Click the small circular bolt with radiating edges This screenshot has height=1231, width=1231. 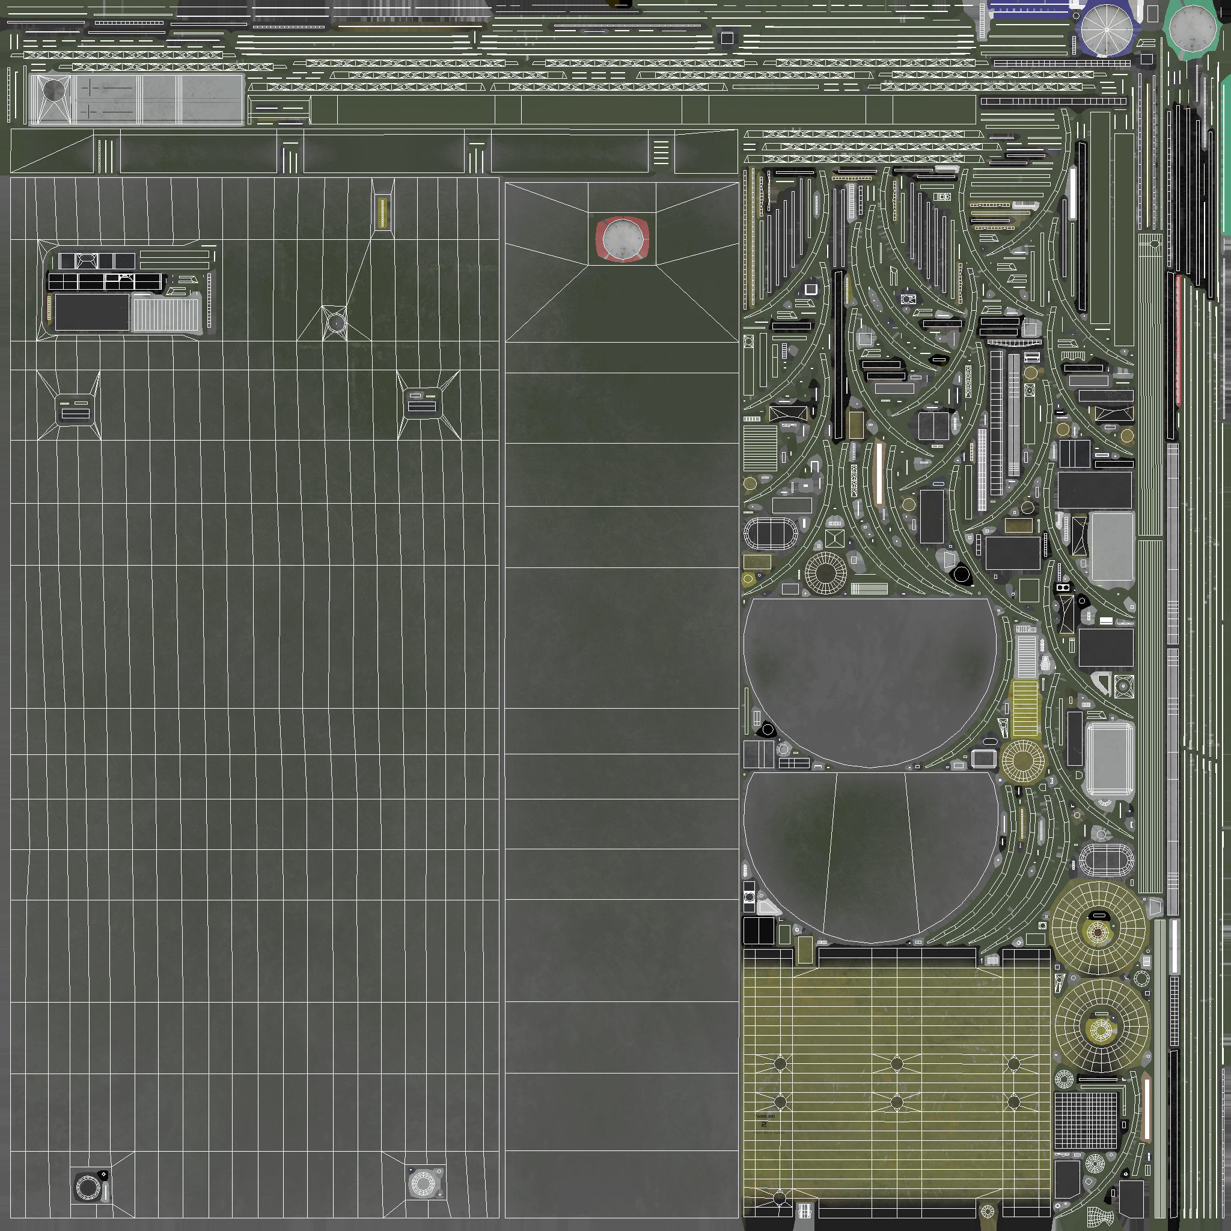(x=336, y=324)
